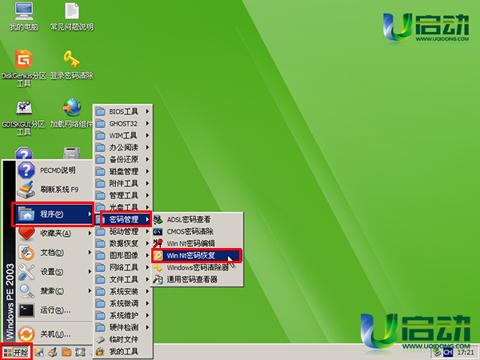This screenshot has width=480, height=360.
Task: Open the 系统安装 programs folder
Action: pos(122,291)
